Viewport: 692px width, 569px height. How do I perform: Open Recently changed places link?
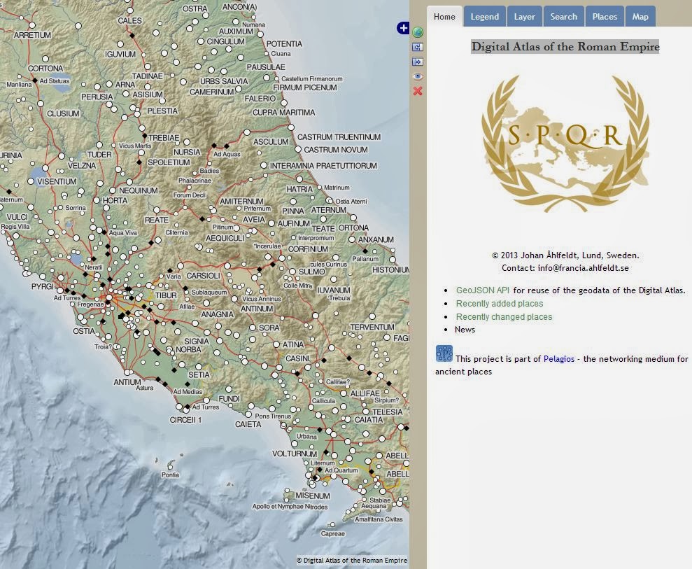[504, 316]
